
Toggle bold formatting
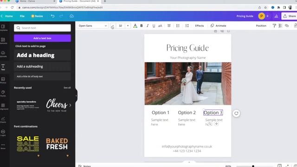pyautogui.click(x=141, y=26)
